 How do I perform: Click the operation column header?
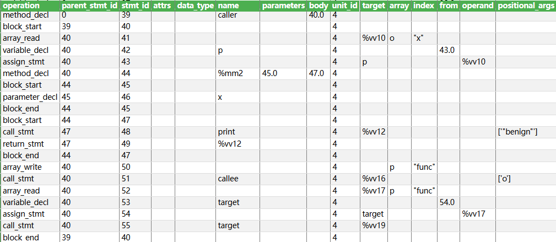coord(30,6)
